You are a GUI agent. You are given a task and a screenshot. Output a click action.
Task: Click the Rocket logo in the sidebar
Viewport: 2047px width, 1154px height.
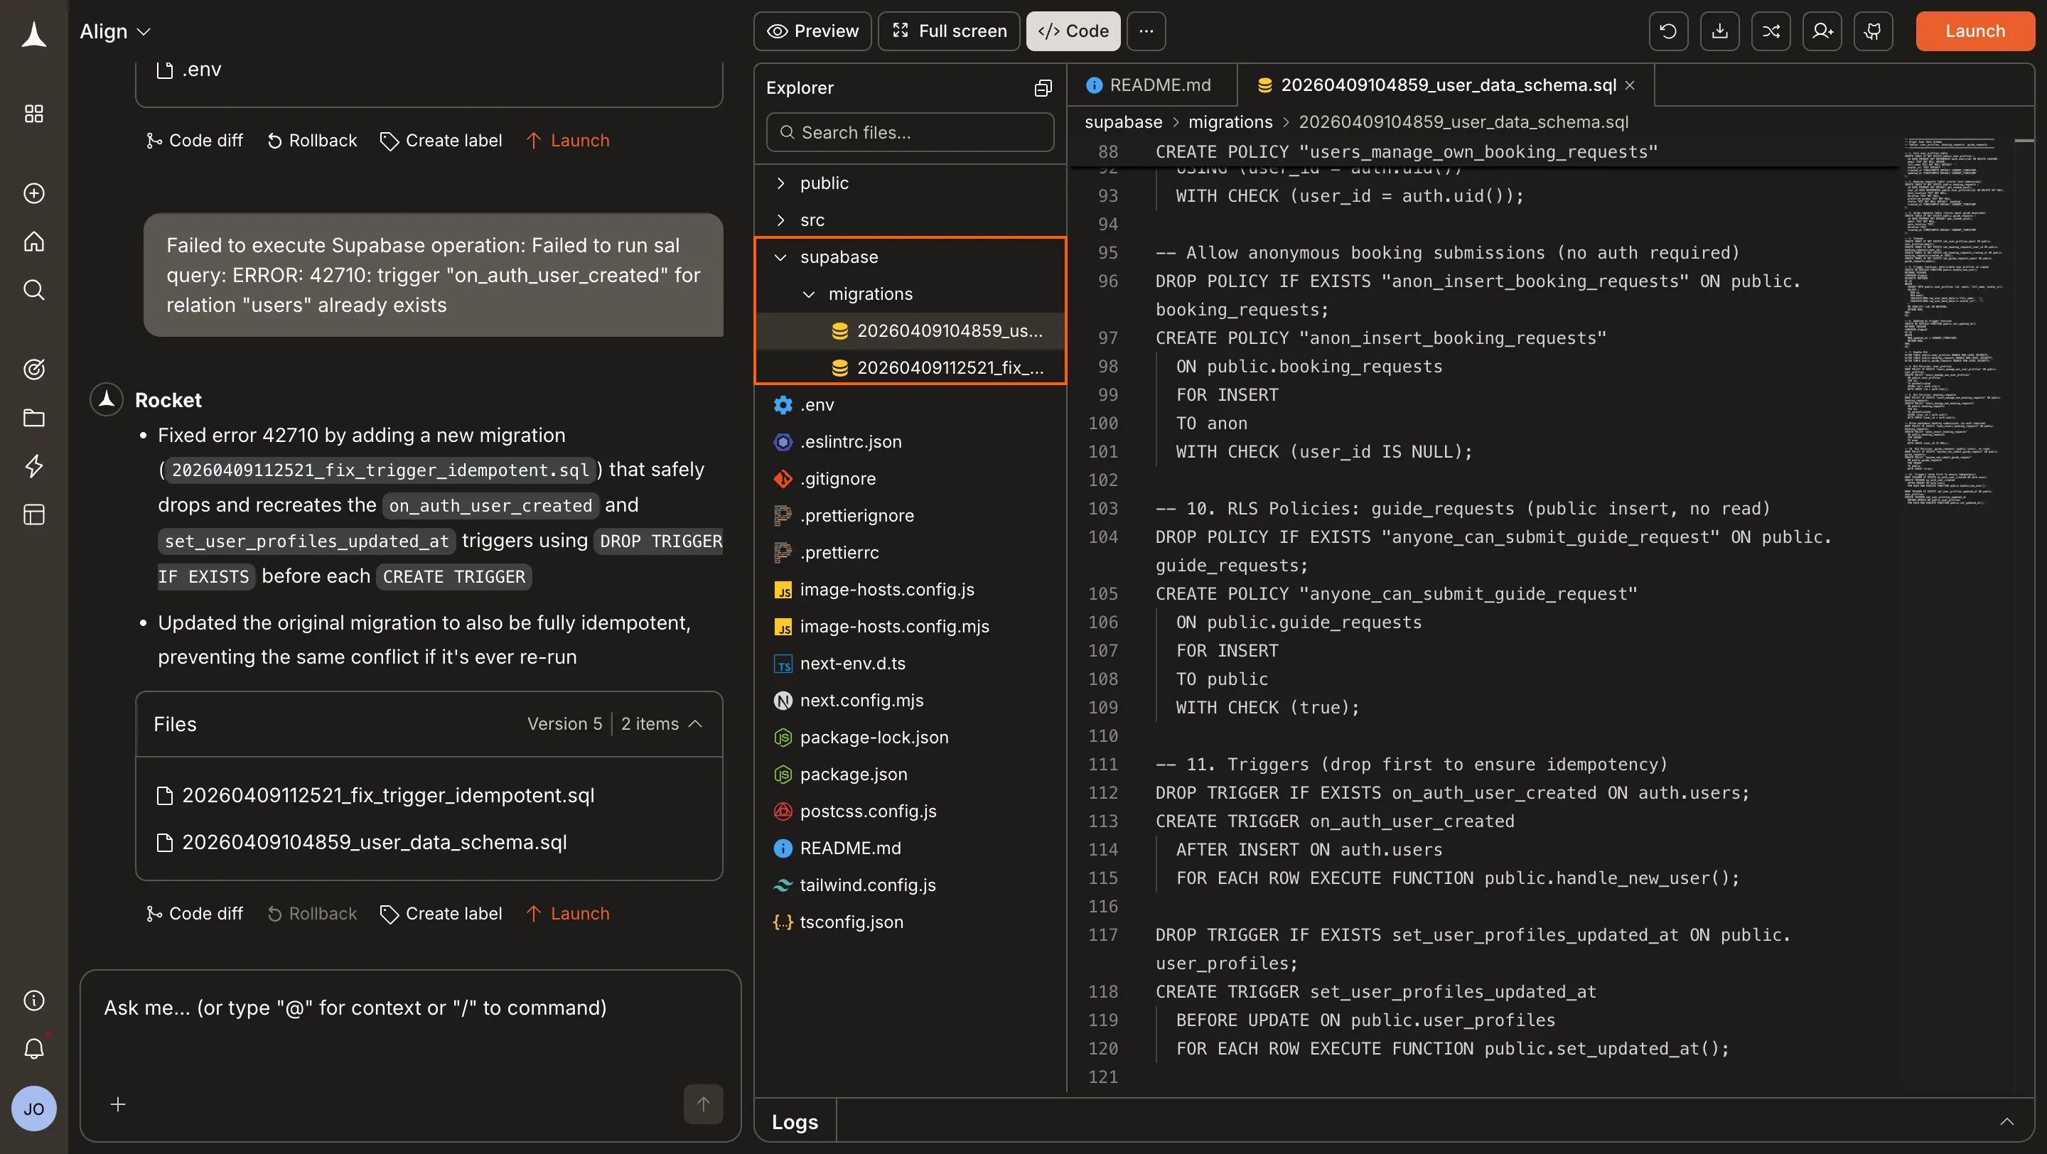(33, 33)
